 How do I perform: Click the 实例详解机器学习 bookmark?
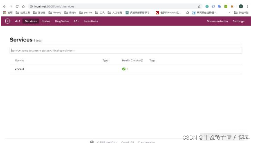(139, 12)
